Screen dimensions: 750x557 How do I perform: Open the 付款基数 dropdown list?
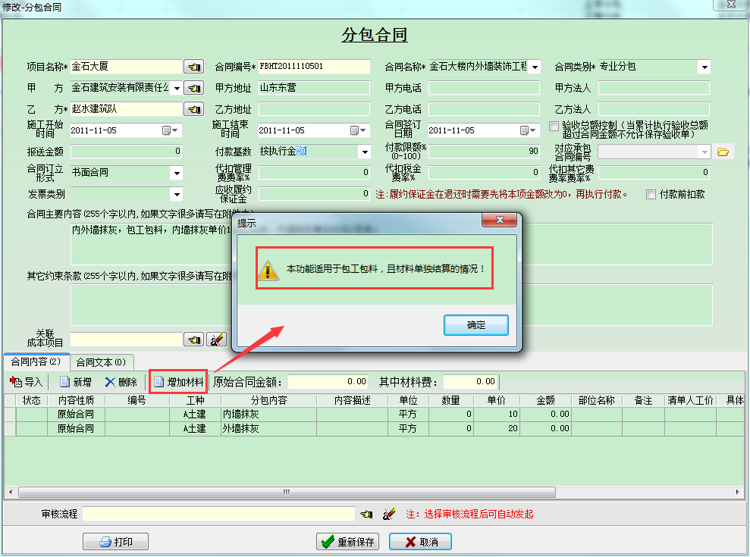click(363, 152)
